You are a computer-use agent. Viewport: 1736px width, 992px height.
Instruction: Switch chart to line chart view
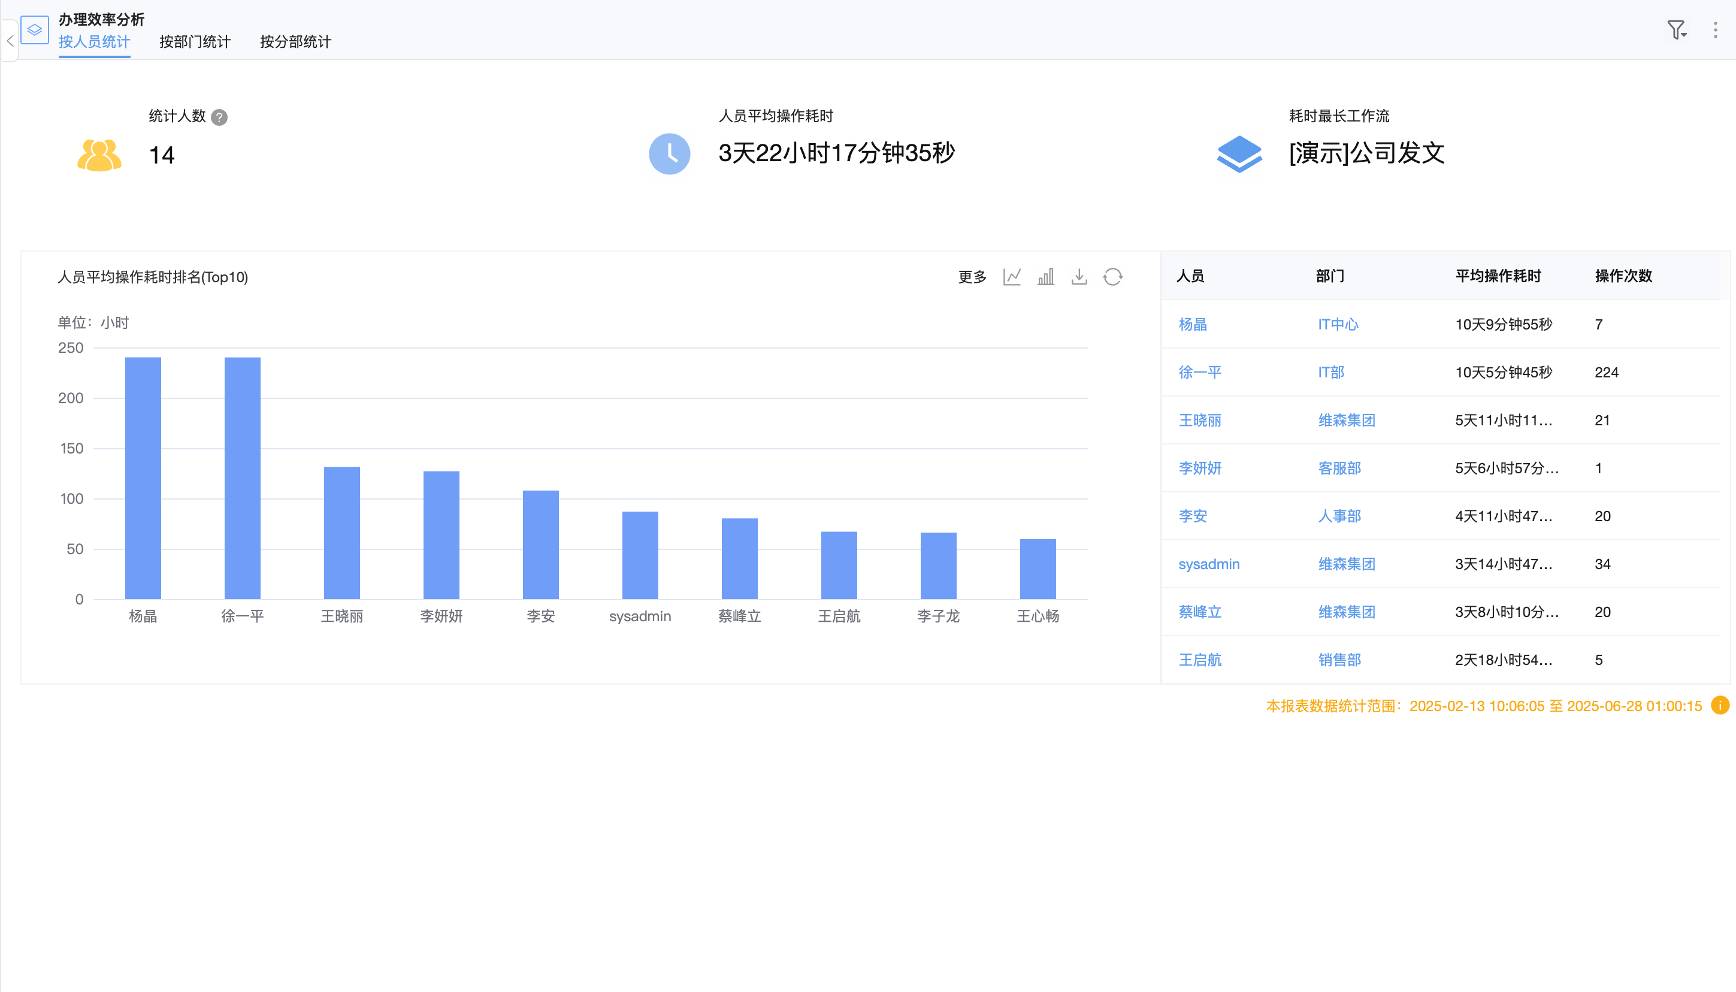pos(1012,277)
